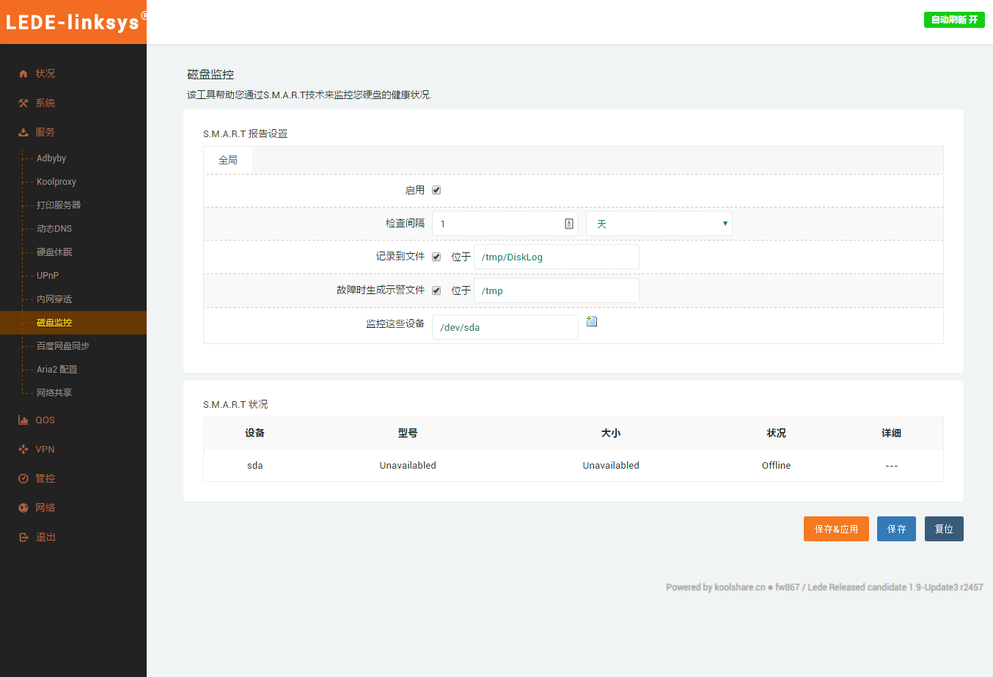Open the 动态DNS menu entry
This screenshot has width=993, height=677.
click(54, 229)
